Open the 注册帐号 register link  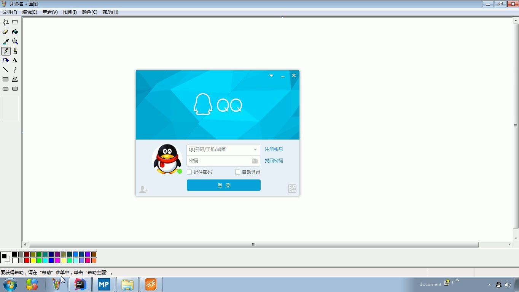coord(274,149)
